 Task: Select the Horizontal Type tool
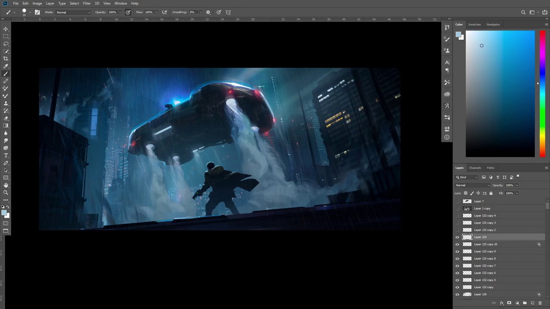pos(6,155)
